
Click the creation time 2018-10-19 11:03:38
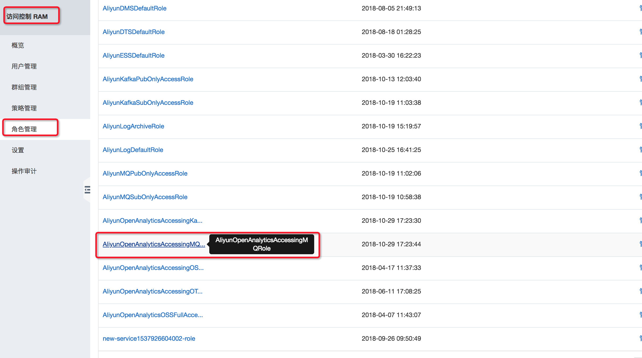click(391, 103)
